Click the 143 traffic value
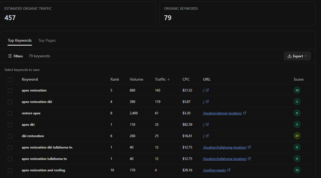The width and height of the screenshot is (321, 178). tap(158, 90)
